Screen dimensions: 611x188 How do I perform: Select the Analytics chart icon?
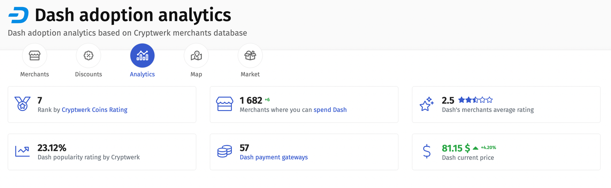142,56
